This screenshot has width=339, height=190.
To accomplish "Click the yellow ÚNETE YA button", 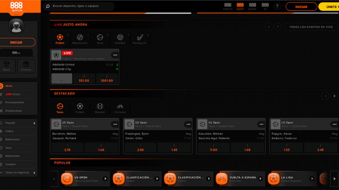I will [x=329, y=7].
